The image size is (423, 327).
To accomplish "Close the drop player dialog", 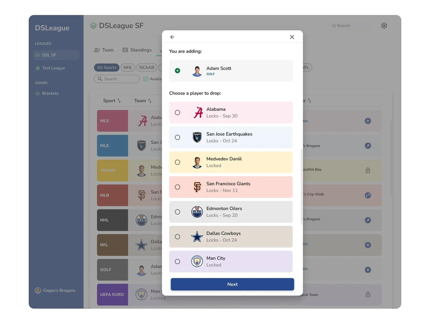I will coord(292,37).
